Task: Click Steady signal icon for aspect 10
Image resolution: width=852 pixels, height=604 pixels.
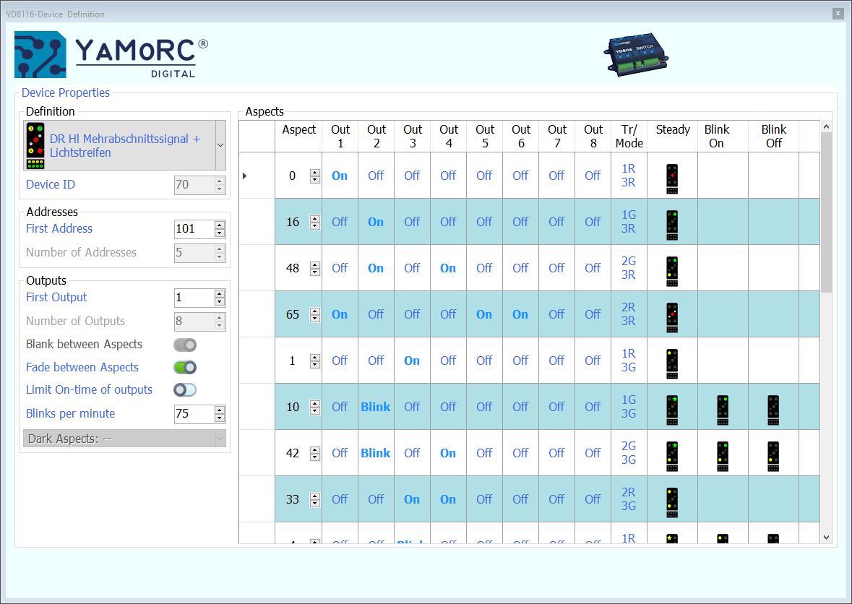Action: point(672,410)
